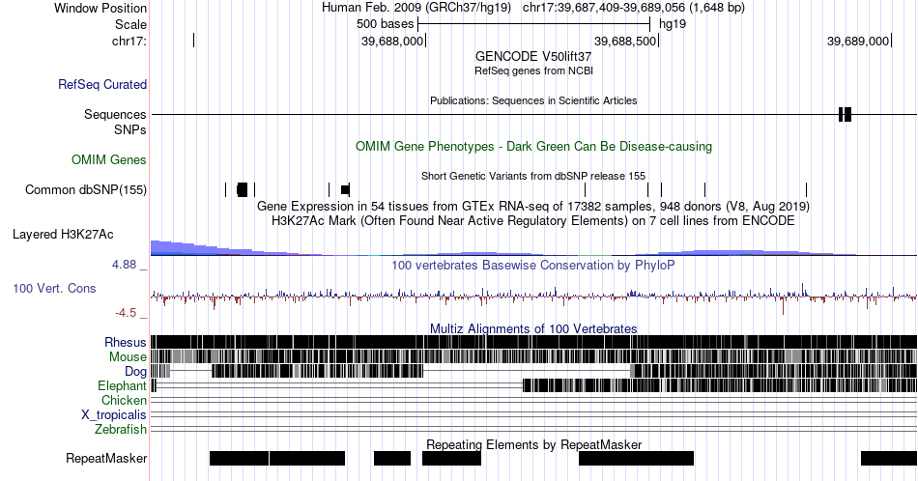Select the narrowest RepeatMasker element block
The image size is (918, 481).
pos(392,458)
